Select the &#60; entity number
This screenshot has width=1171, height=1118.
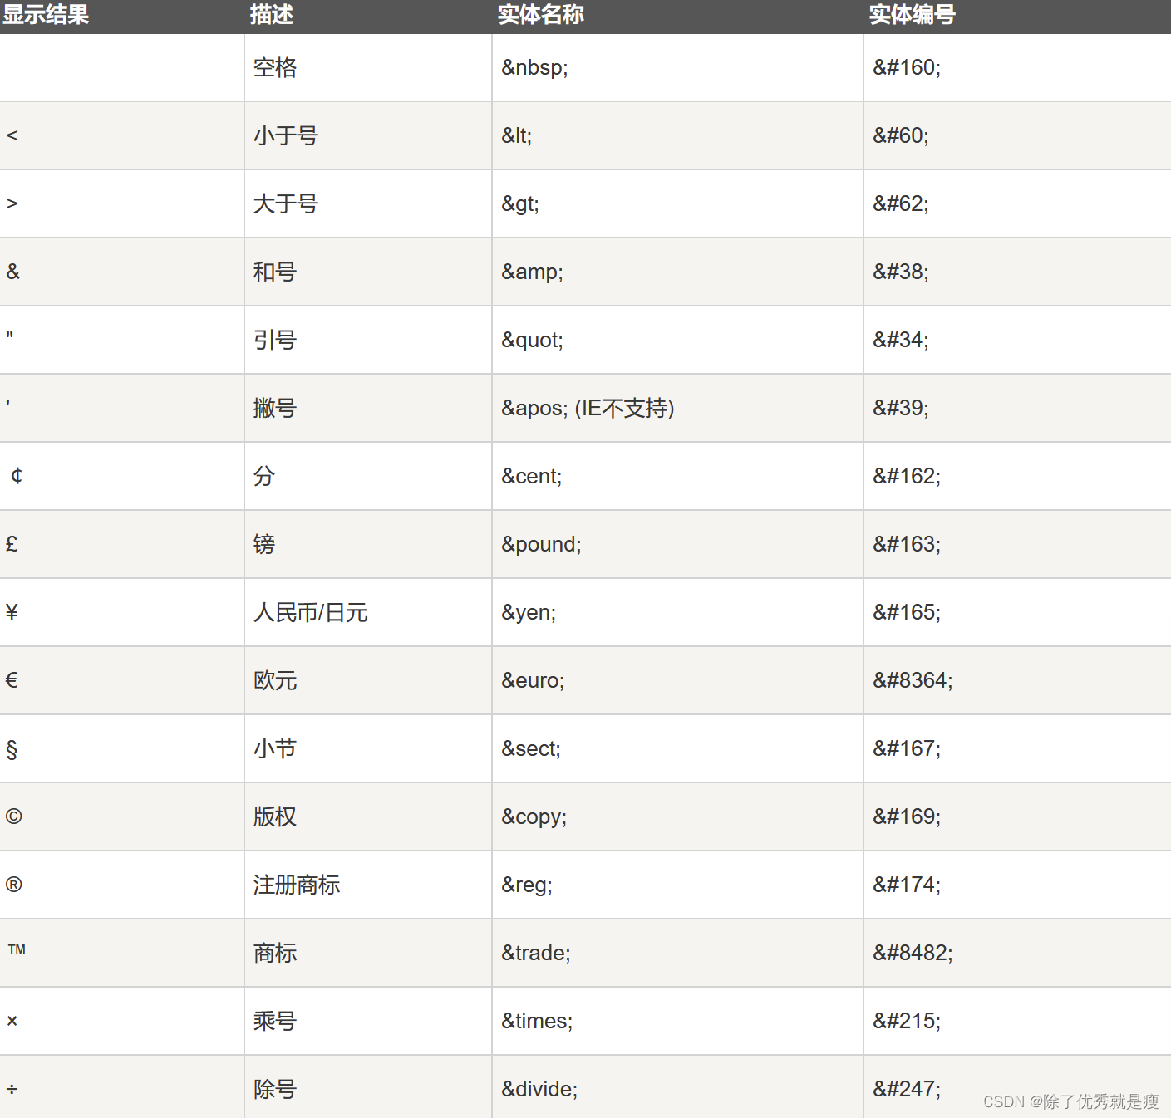(x=901, y=135)
